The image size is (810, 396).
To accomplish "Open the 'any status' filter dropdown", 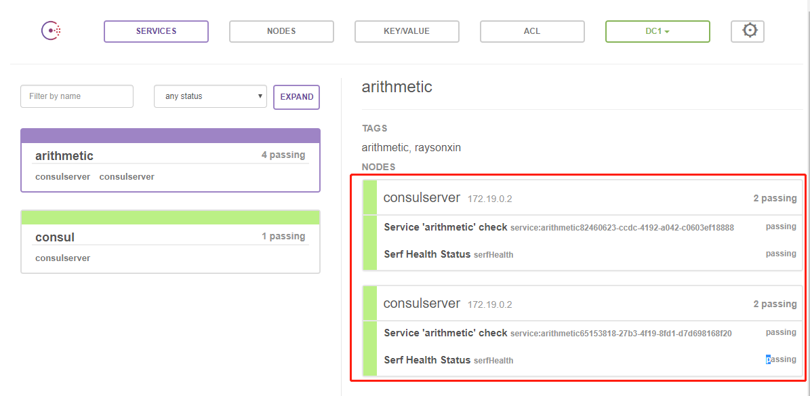I will click(210, 96).
